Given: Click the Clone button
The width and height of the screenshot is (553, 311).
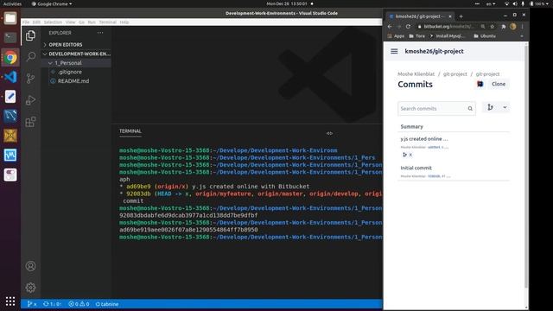Looking at the screenshot, I should point(499,84).
